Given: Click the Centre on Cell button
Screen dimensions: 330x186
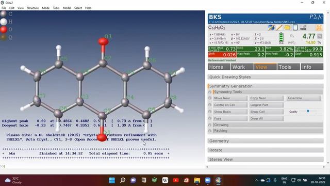Looking at the screenshot, I should click(x=230, y=105).
